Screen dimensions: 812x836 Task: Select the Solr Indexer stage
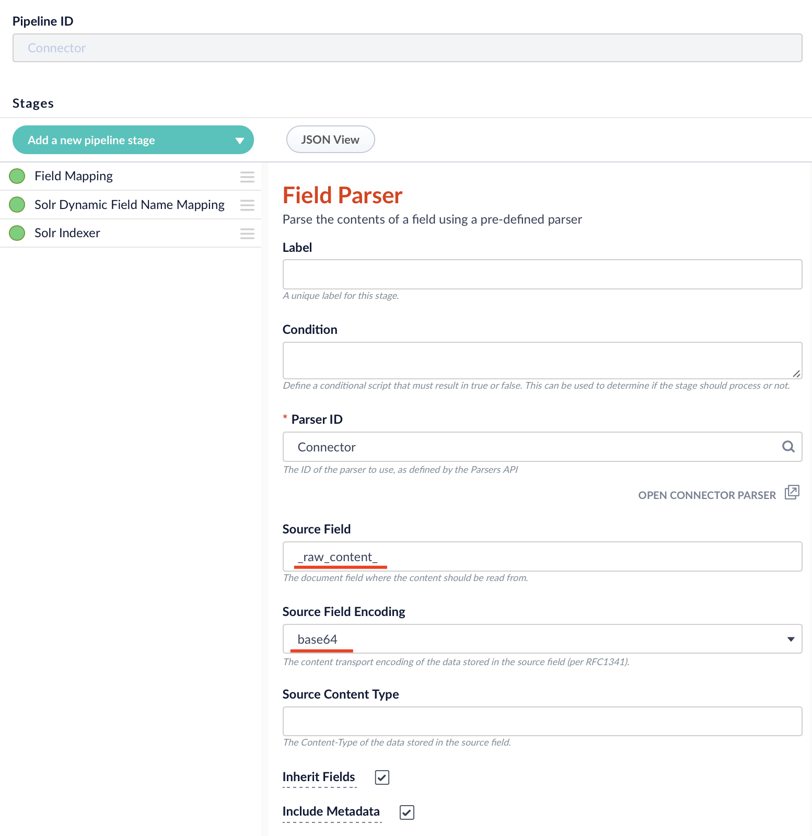(67, 233)
